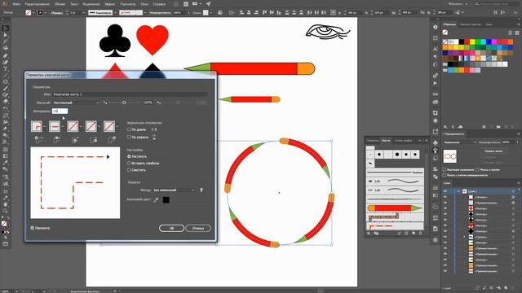
Task: Open the Справка menu
Action: [159, 4]
